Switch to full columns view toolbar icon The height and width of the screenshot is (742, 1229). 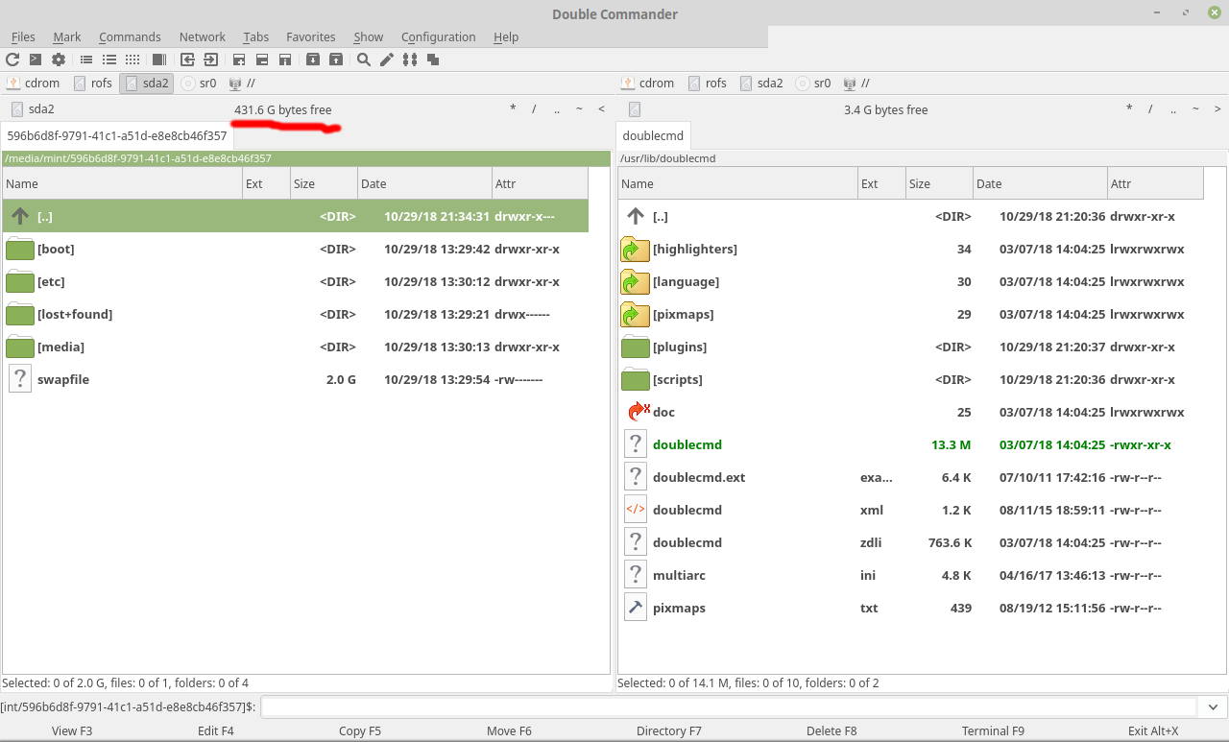click(109, 60)
